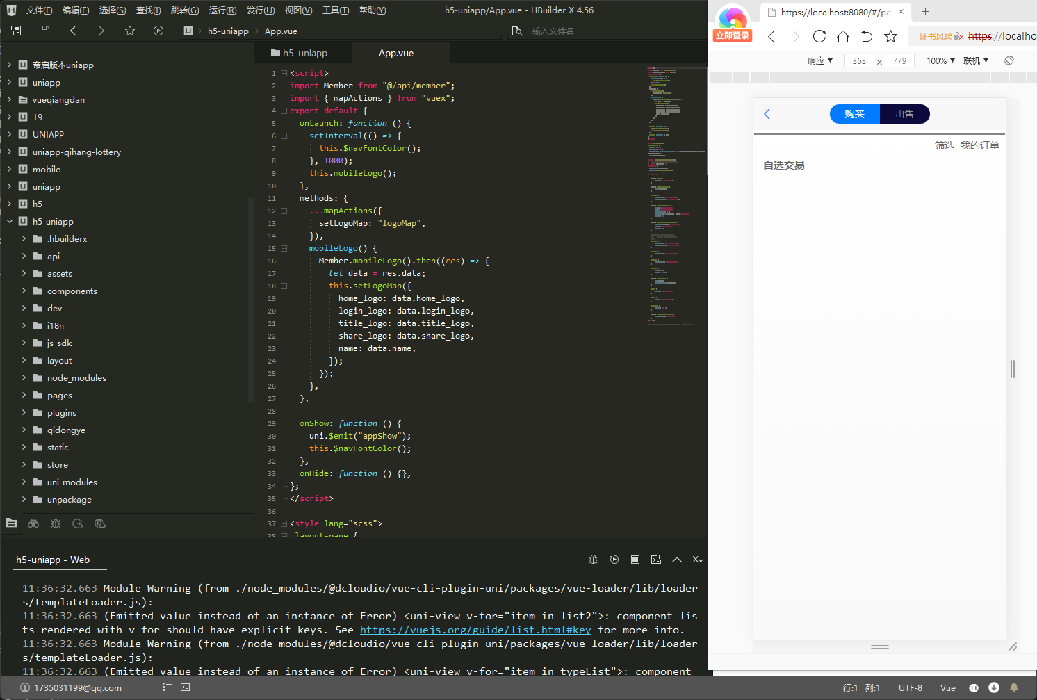Image resolution: width=1037 pixels, height=700 pixels.
Task: Click the run (play) toolbar icon
Action: [158, 31]
